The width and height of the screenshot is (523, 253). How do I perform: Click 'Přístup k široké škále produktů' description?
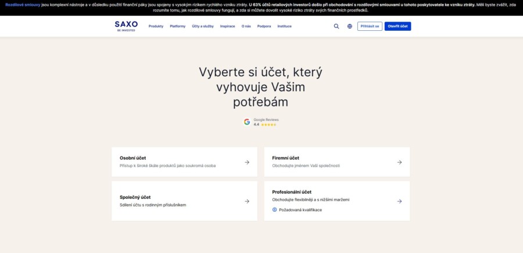click(x=167, y=166)
